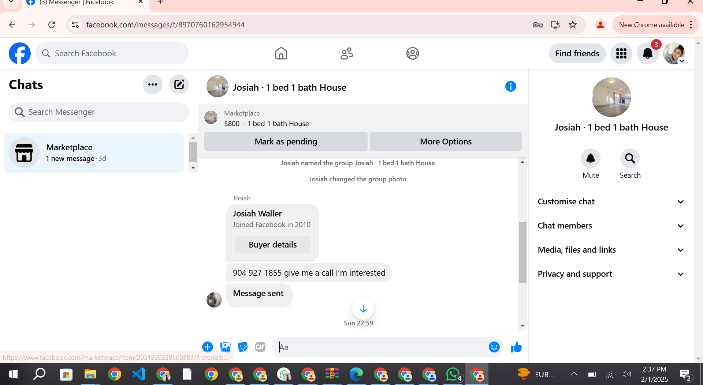Open the saved passwords key icon
The height and width of the screenshot is (385, 703).
click(538, 24)
